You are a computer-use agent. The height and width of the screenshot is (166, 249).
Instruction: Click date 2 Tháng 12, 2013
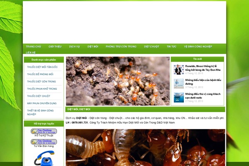click(194, 101)
